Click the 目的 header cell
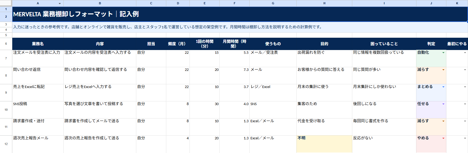This screenshot has height=153, width=468. tap(324, 44)
